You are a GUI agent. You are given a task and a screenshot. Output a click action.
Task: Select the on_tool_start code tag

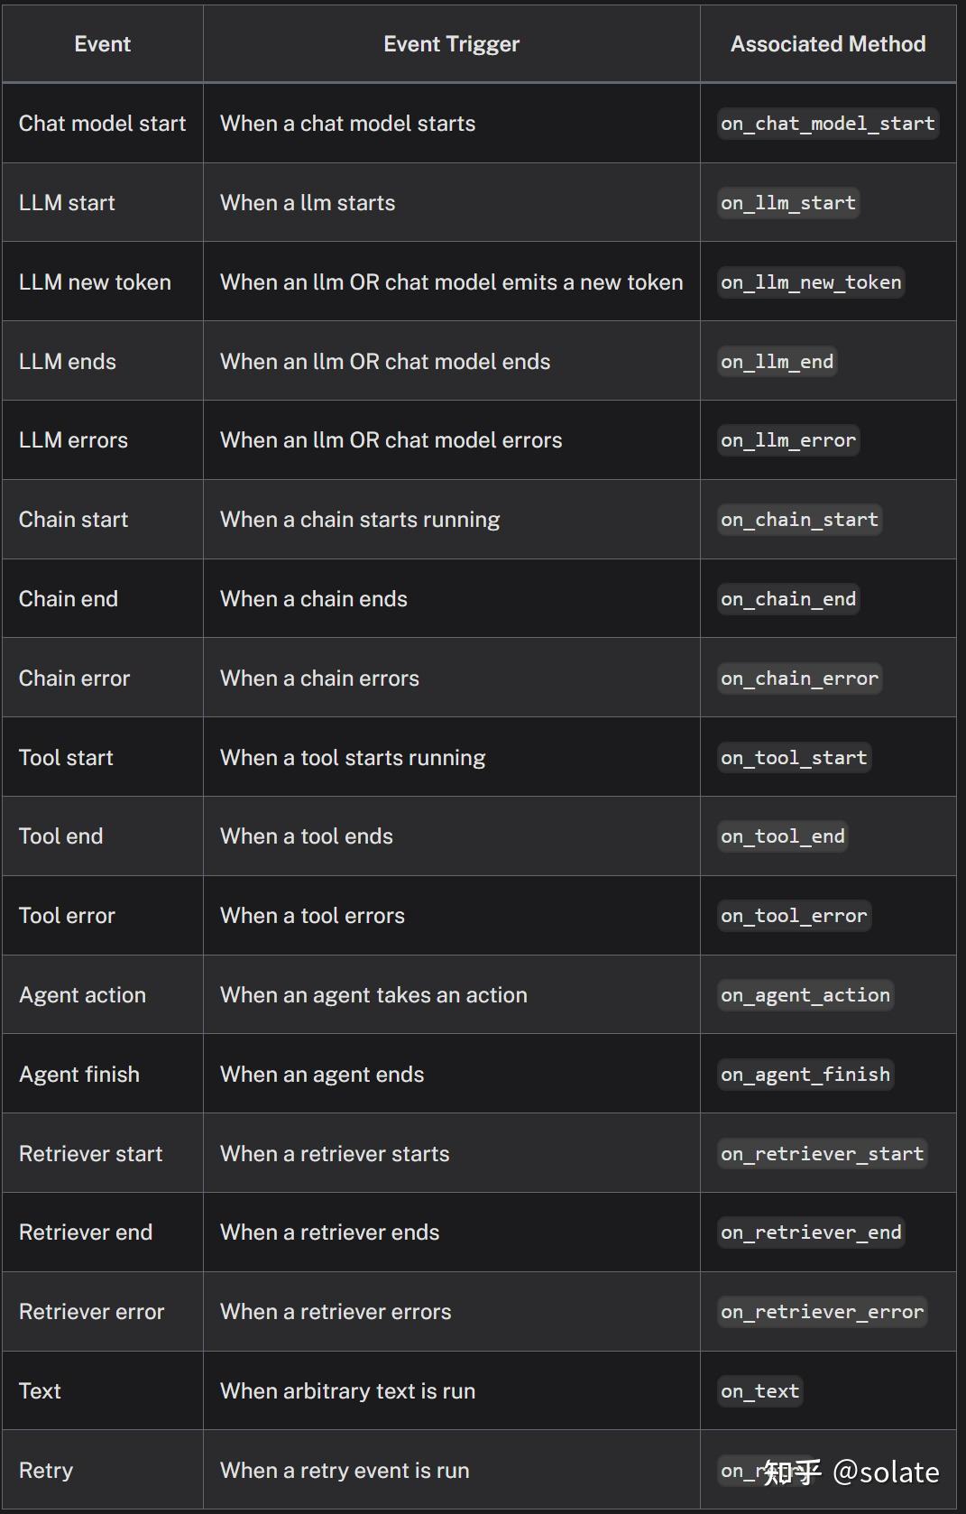pos(794,758)
